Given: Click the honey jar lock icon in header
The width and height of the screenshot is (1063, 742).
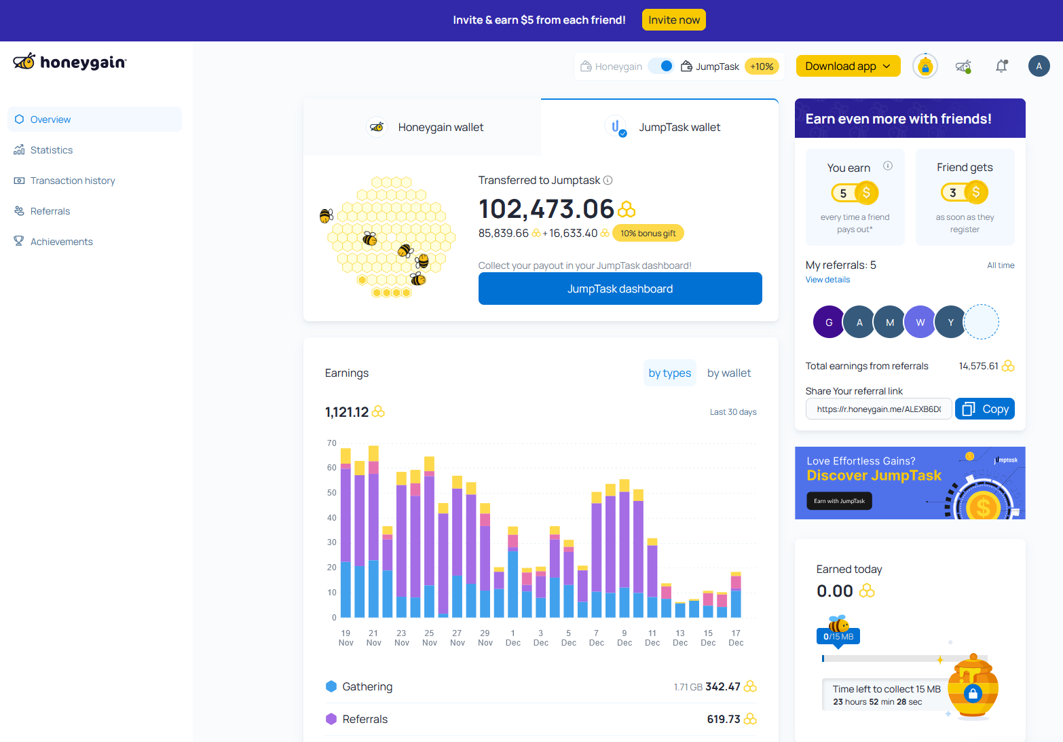Looking at the screenshot, I should click(925, 66).
